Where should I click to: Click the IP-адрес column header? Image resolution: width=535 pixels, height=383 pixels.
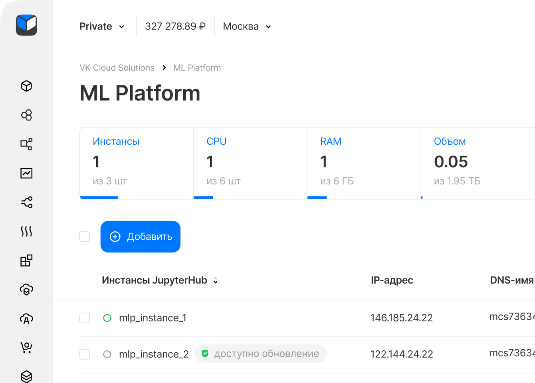point(392,280)
